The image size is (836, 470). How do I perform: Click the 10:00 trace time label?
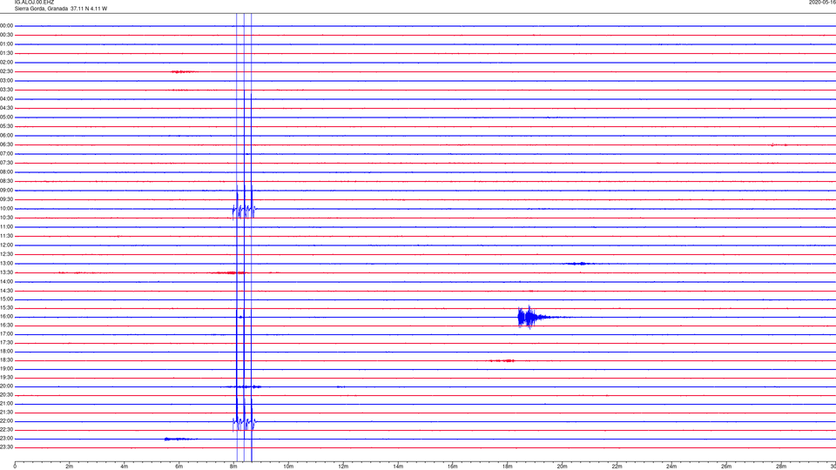pos(6,208)
